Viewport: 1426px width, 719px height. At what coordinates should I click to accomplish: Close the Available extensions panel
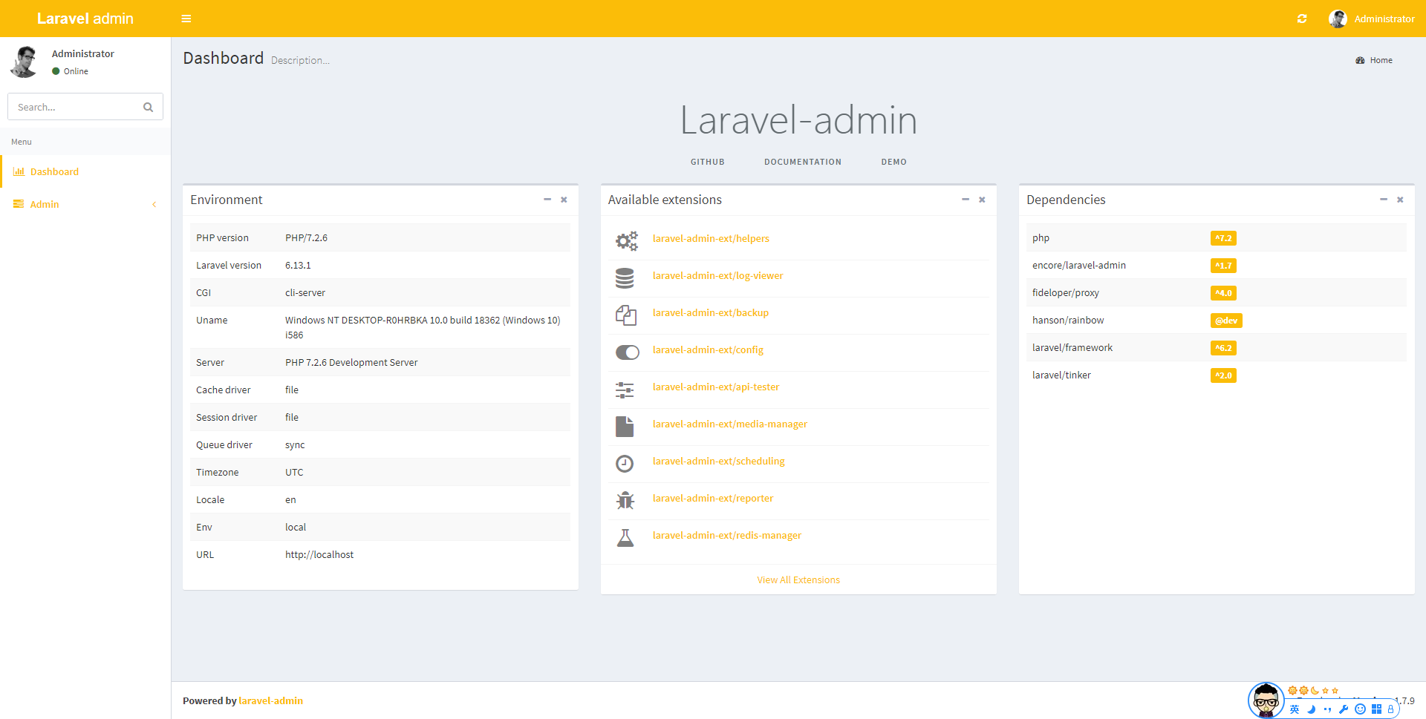pos(982,200)
